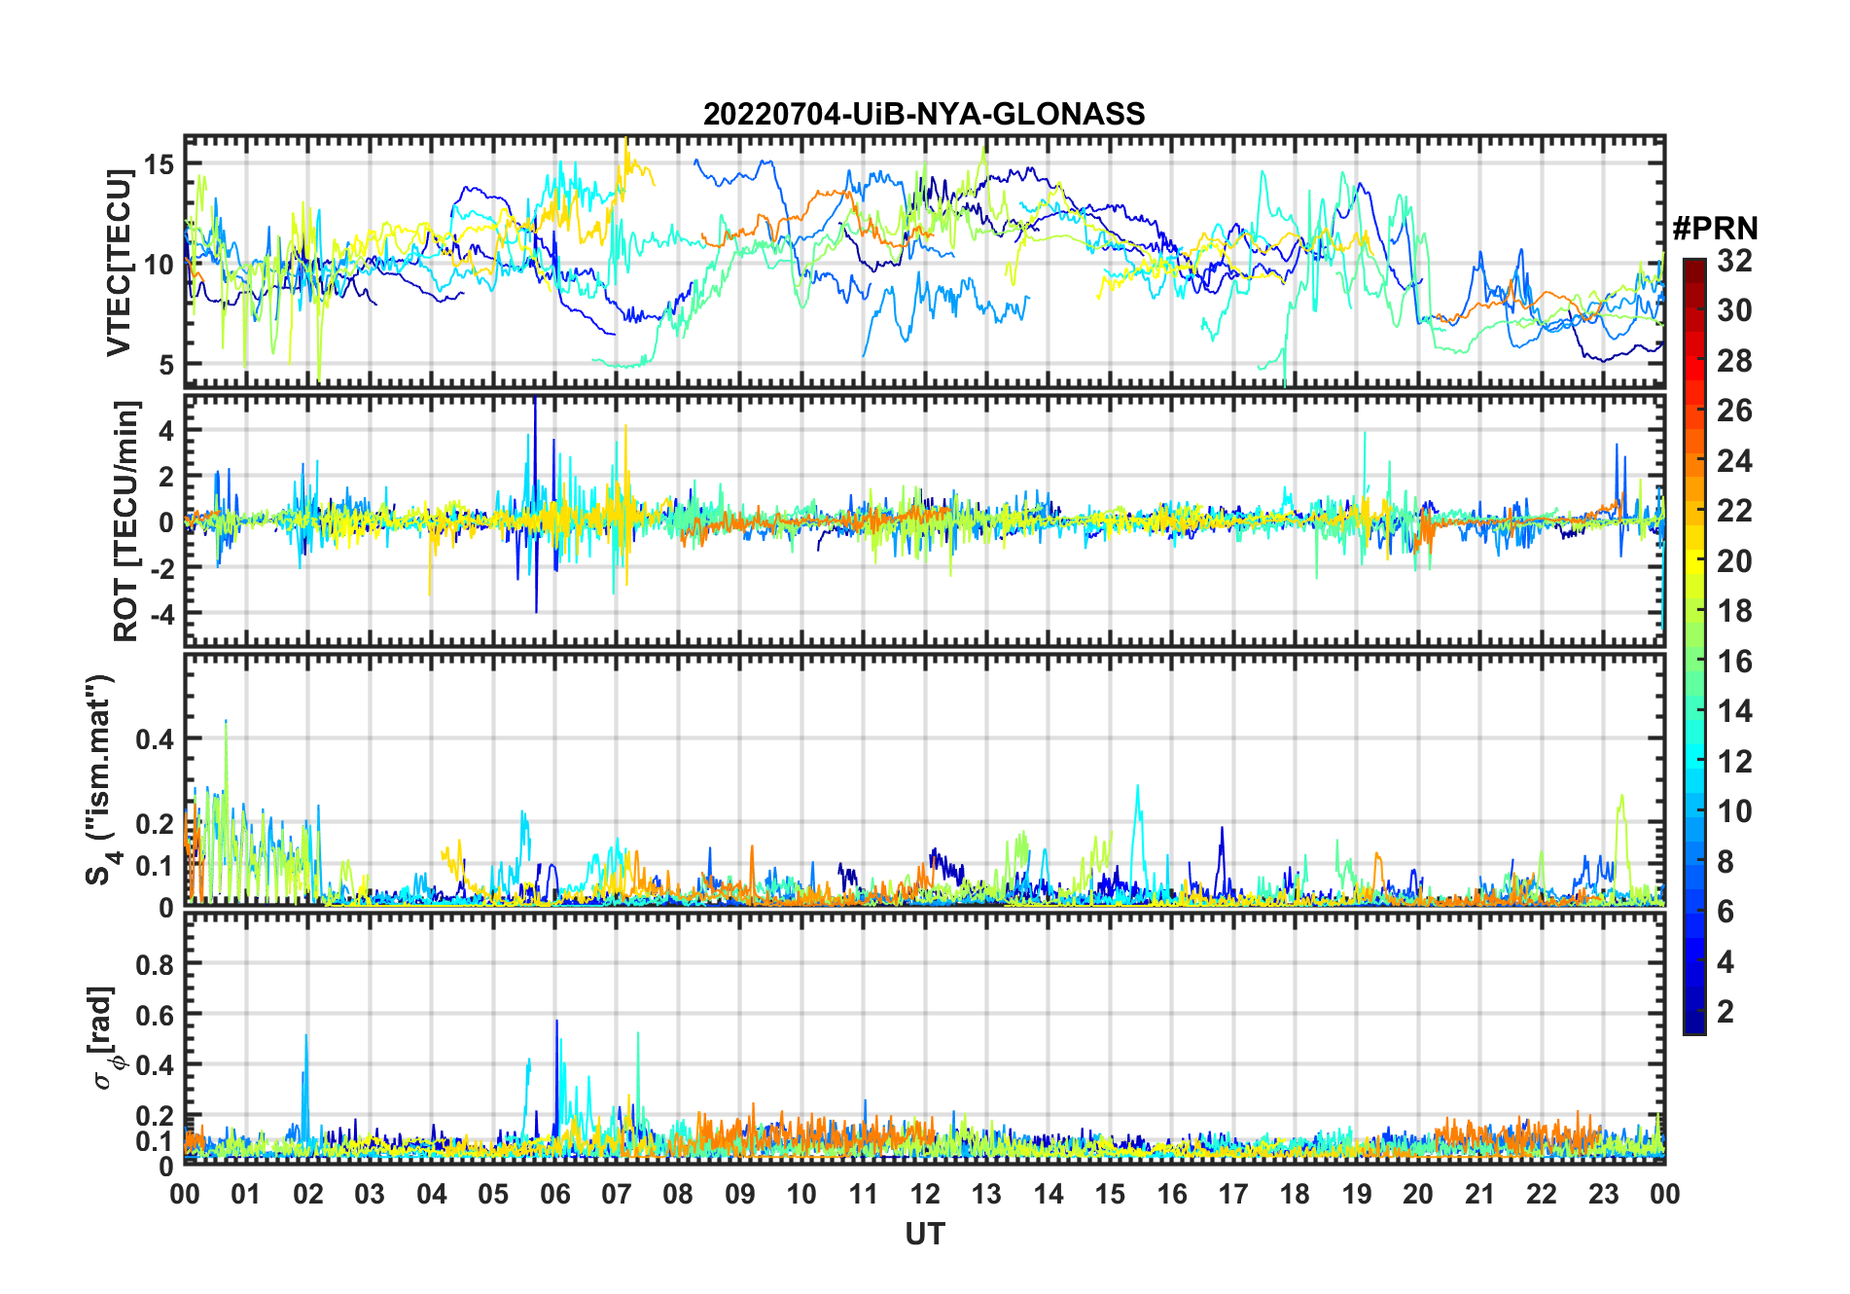Click hour label 03 on UT axis
Viewport: 1850px width, 1294px height.
pos(370,1195)
